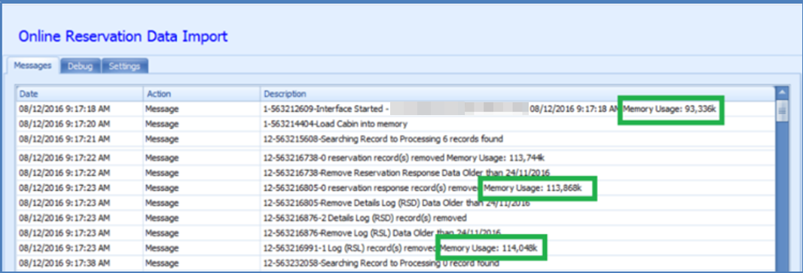The image size is (803, 273).
Task: Sort by the Action column header
Action: 202,94
